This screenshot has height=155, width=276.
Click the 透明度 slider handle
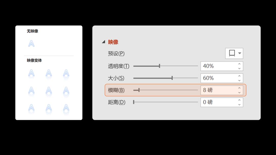click(159, 66)
